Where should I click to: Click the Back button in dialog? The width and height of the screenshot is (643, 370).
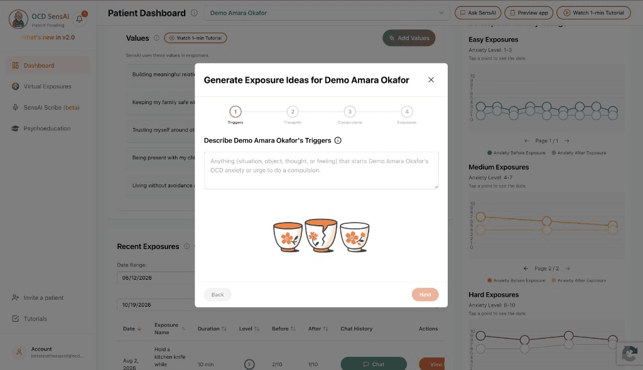pos(217,295)
